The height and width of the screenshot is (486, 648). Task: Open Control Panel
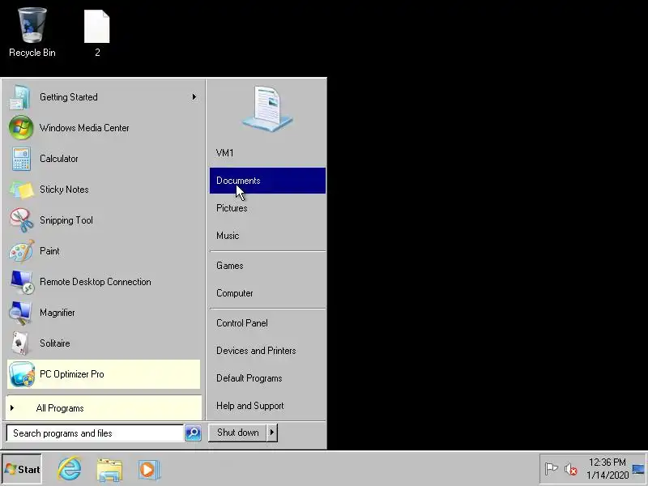tap(267, 323)
